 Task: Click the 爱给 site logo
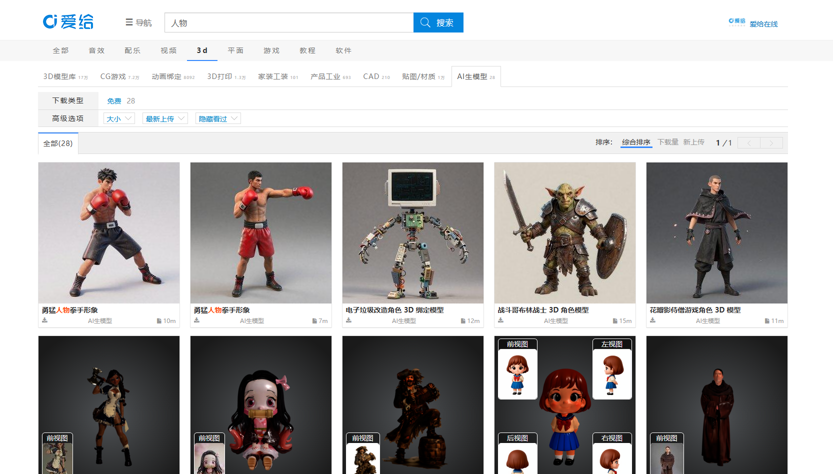tap(68, 22)
